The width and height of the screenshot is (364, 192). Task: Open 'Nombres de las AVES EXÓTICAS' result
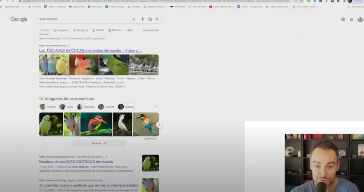(x=76, y=162)
